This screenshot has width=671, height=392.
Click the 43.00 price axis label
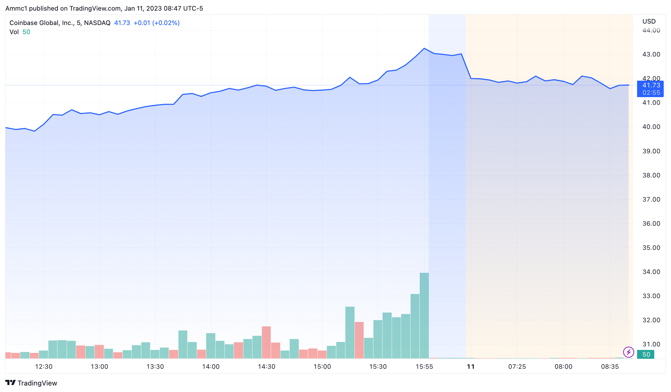pos(651,54)
